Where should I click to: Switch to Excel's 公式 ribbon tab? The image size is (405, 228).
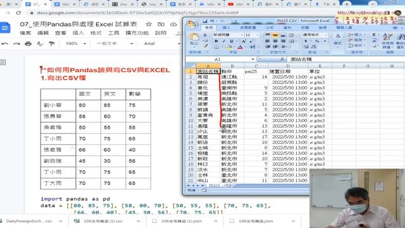pos(270,27)
